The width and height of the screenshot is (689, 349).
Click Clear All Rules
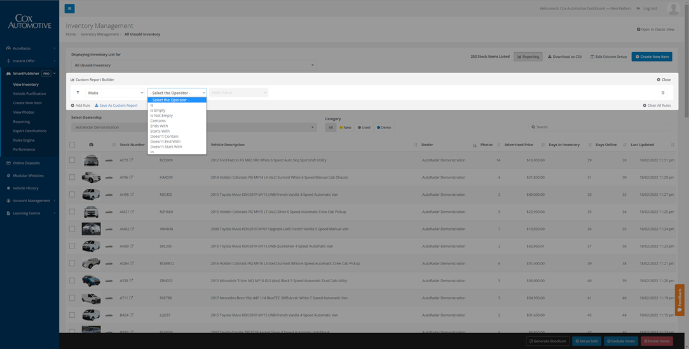[x=657, y=106]
